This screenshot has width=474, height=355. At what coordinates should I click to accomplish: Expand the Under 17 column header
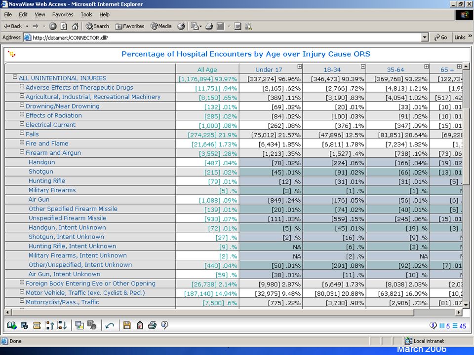[299, 67]
